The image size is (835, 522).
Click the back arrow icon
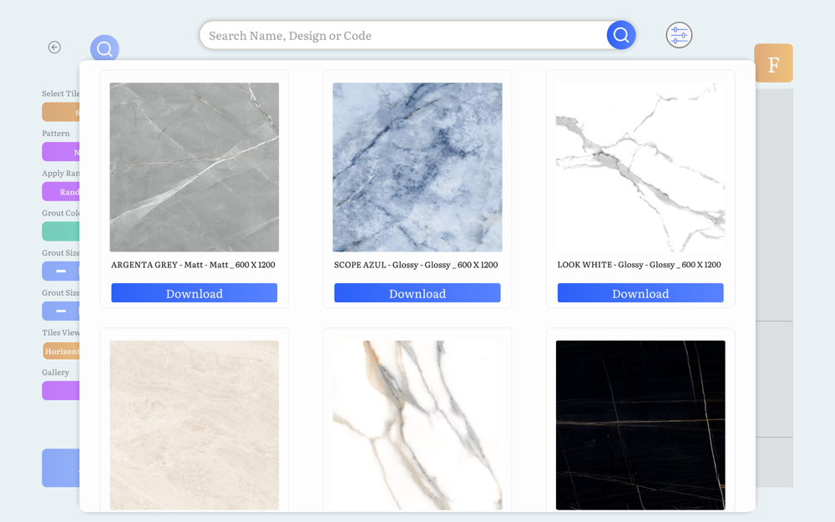pos(54,48)
